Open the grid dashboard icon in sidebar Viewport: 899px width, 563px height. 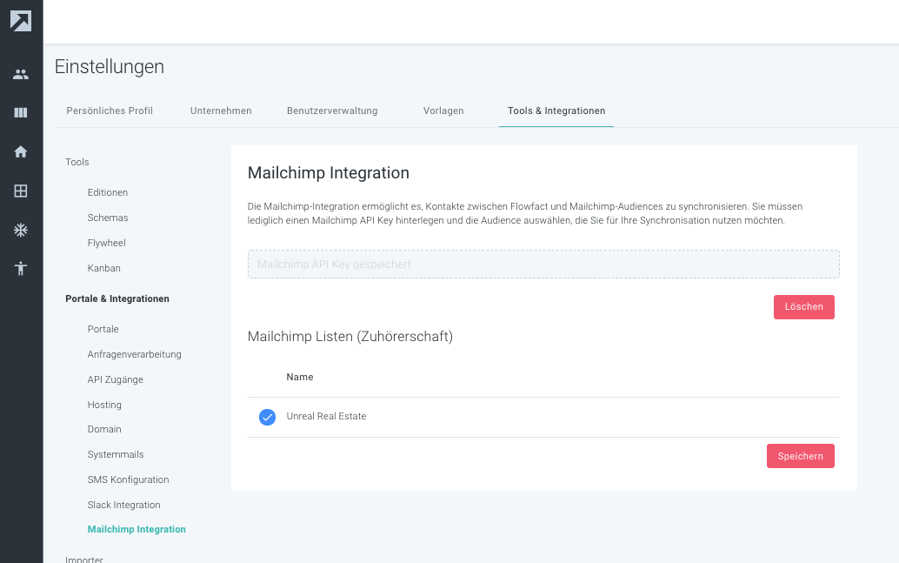(x=21, y=191)
